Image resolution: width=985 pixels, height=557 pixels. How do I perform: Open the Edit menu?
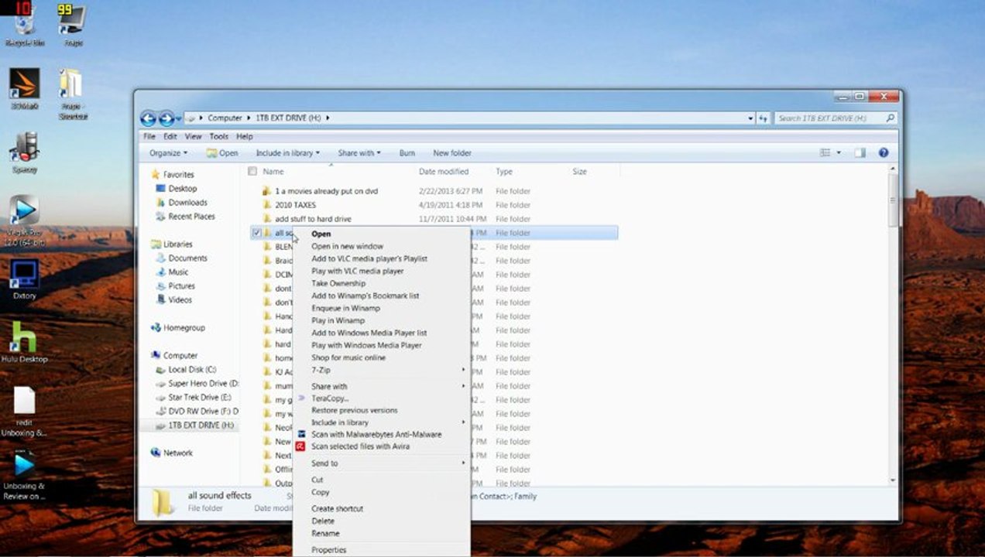170,136
